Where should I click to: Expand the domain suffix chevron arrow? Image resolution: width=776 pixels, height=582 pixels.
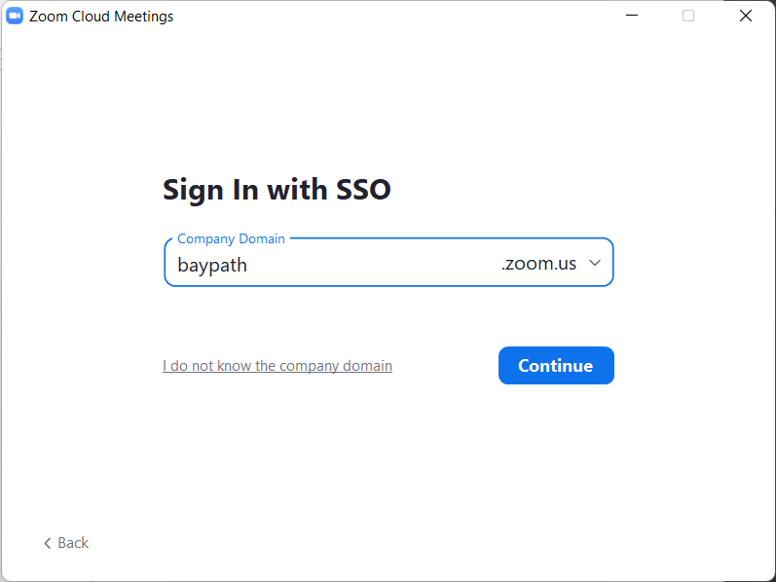(x=595, y=263)
